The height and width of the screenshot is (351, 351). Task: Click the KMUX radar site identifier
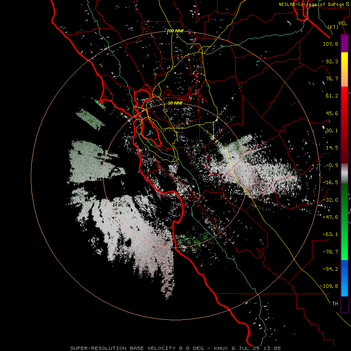click(222, 348)
